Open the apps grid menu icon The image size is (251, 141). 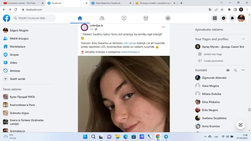pos(215,18)
